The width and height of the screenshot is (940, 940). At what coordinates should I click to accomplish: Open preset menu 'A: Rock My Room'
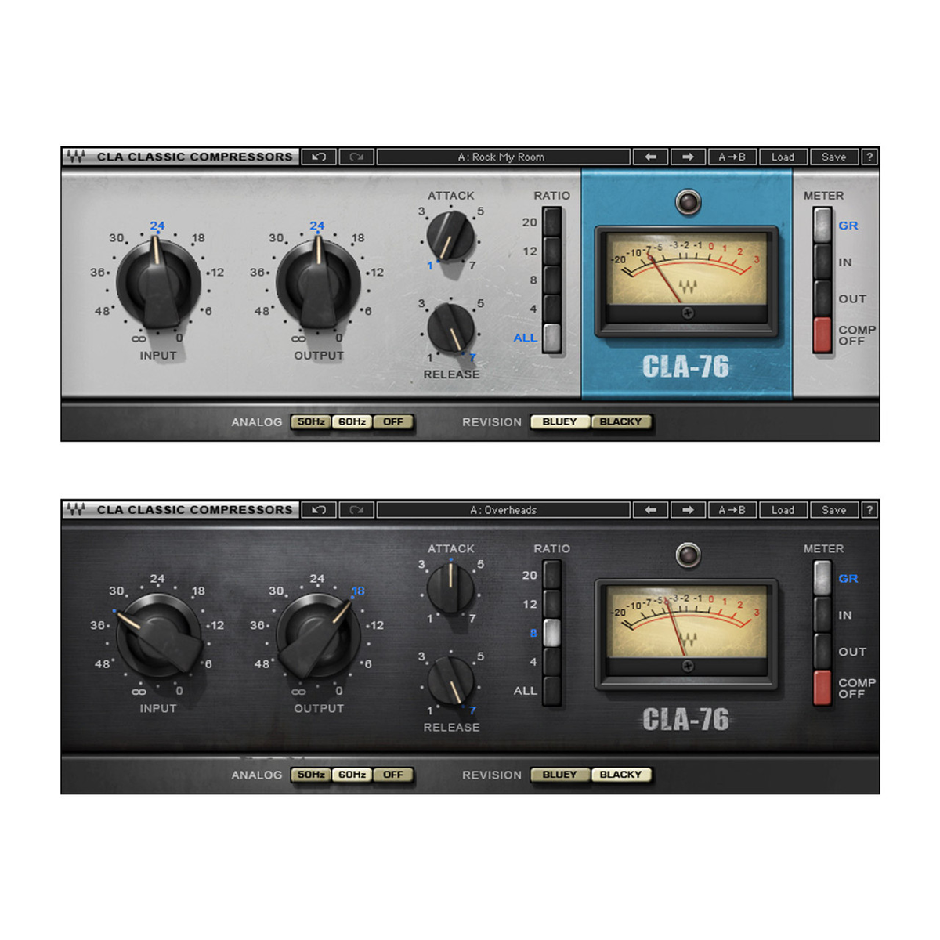coord(503,157)
